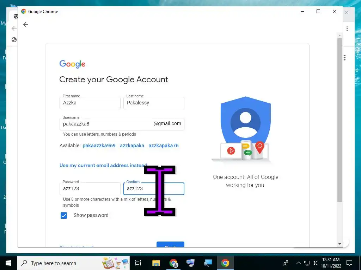Click the back arrow in the background browser window
Viewport: 361px width, 270px height.
14,28
